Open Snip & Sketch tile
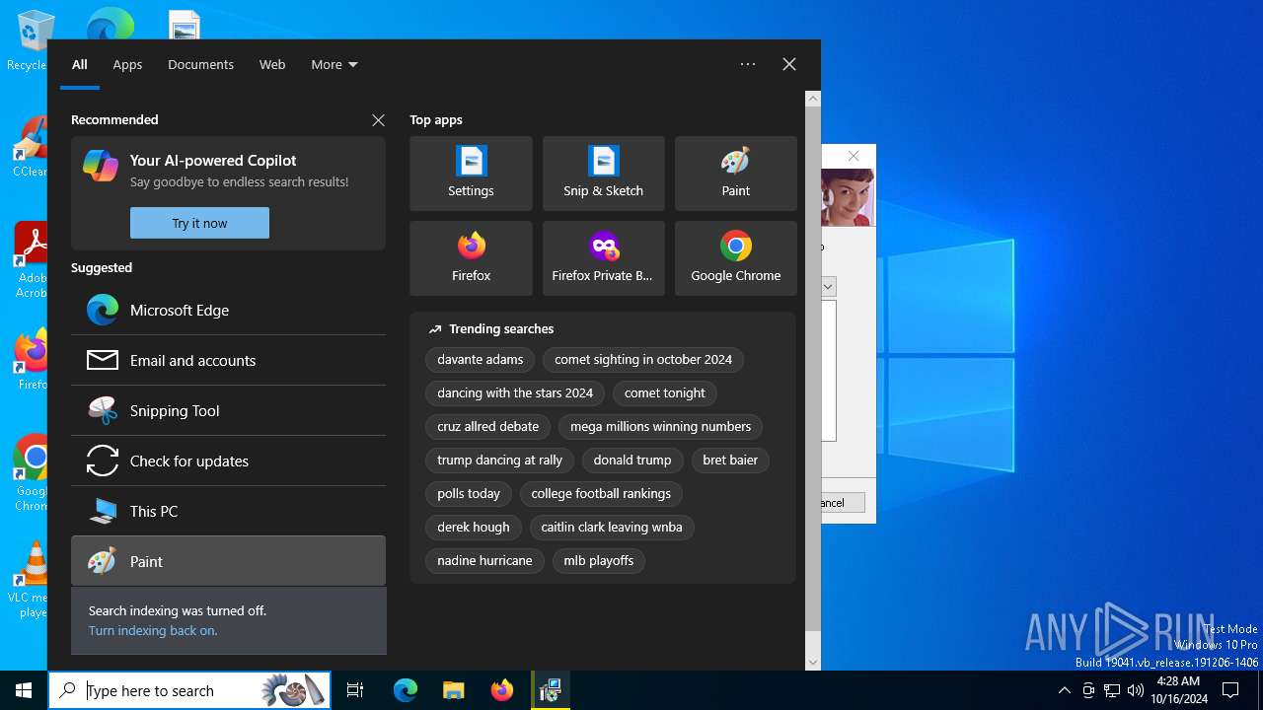The height and width of the screenshot is (710, 1263). pos(603,174)
